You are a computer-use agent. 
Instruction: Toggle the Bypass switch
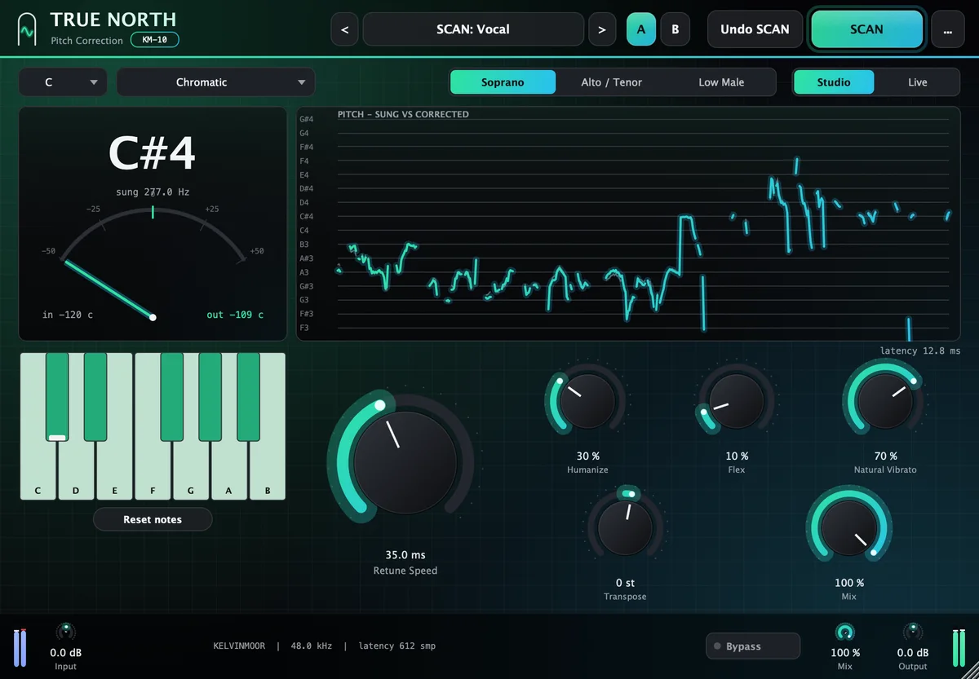[753, 646]
